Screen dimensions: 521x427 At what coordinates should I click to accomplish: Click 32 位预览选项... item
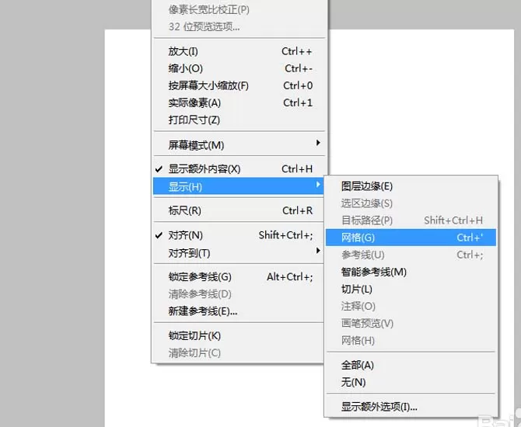239,26
